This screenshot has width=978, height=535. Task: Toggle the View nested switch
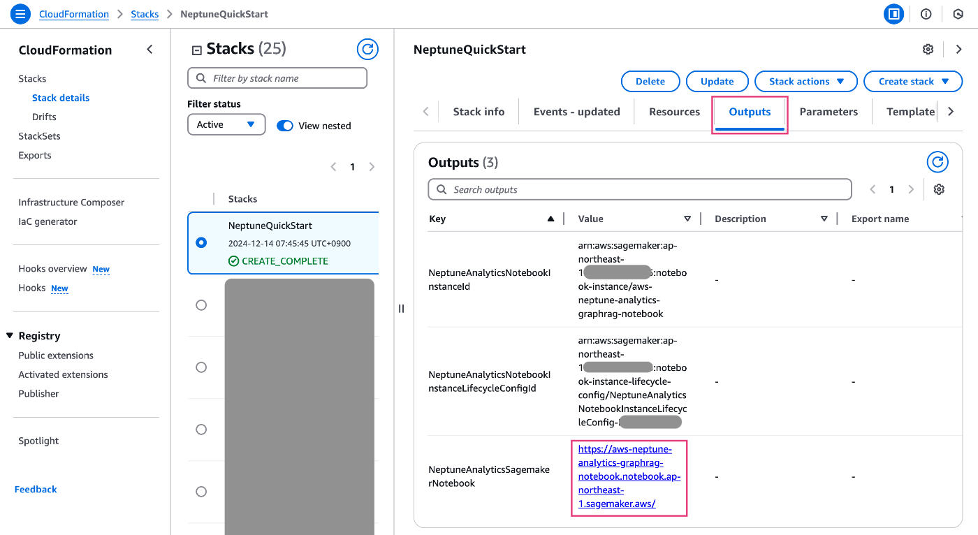pos(285,126)
